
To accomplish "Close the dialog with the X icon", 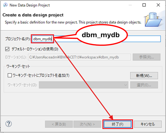I will click(158, 5).
